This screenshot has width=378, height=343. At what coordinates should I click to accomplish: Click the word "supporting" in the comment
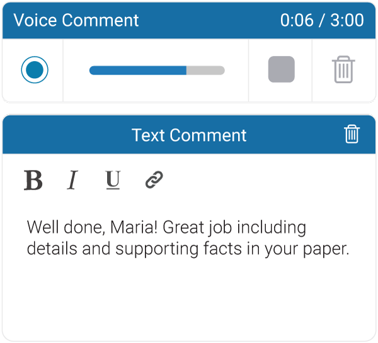coord(157,249)
